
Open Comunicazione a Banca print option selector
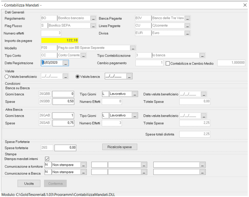(83, 172)
